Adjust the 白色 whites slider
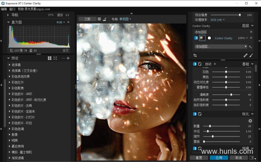 click(226, 72)
